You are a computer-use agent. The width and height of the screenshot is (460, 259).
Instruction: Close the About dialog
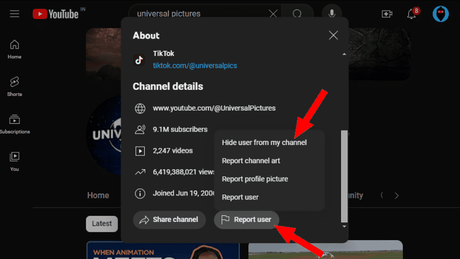(333, 35)
